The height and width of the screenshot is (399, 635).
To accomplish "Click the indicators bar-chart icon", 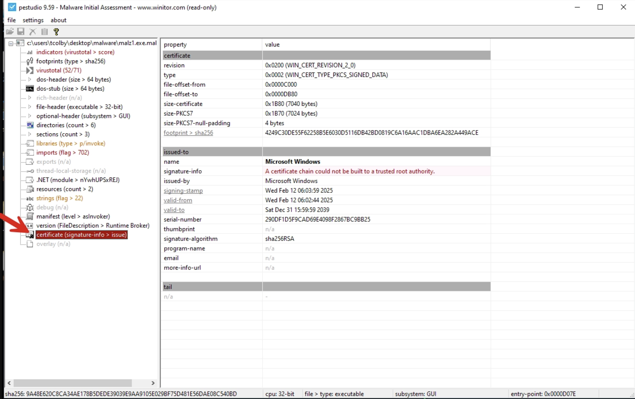I will (x=30, y=52).
